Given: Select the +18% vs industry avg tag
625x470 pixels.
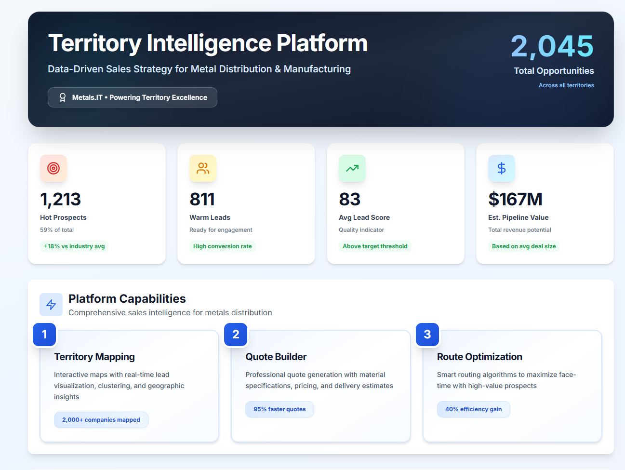Looking at the screenshot, I should tap(74, 246).
